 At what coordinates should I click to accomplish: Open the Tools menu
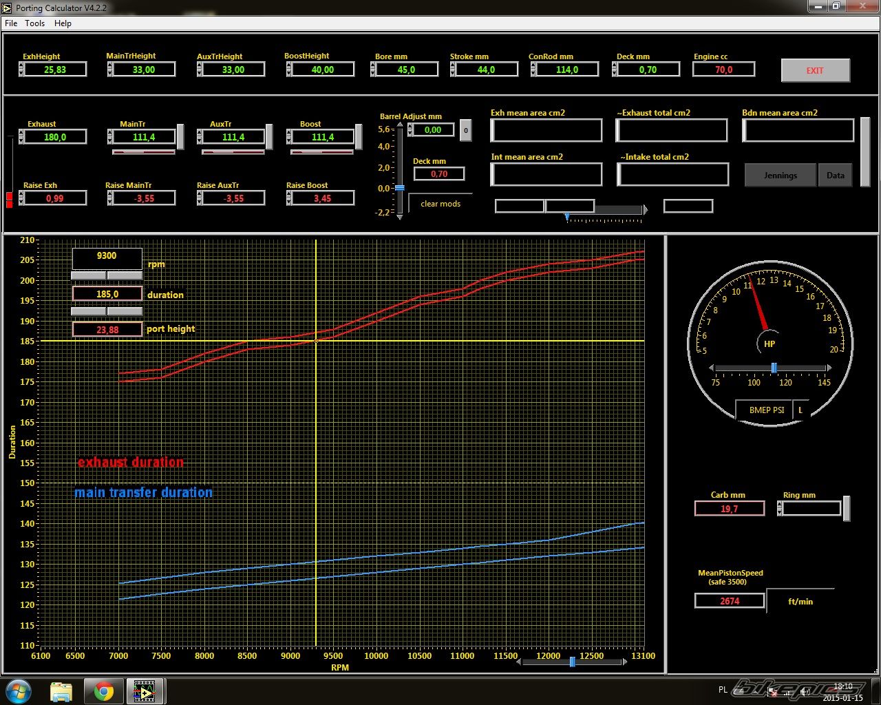(34, 23)
